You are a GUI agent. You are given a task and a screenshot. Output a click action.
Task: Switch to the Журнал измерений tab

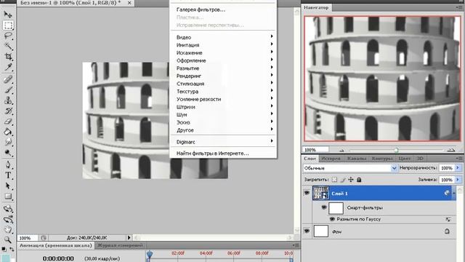tap(120, 245)
